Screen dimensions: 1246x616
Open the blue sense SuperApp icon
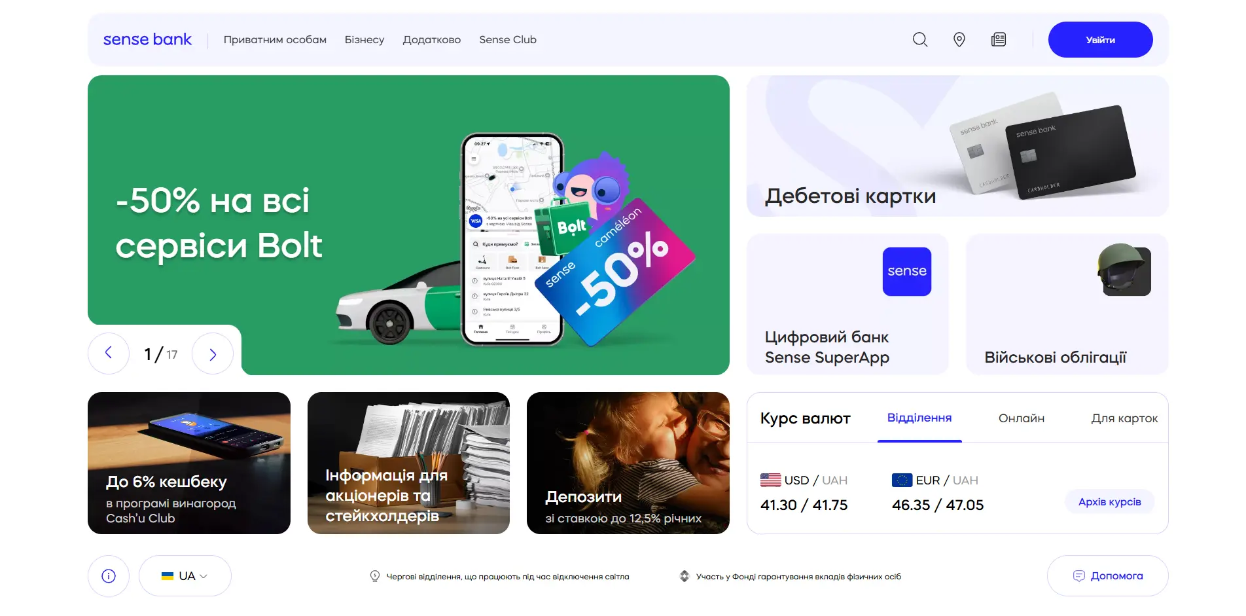pos(907,272)
